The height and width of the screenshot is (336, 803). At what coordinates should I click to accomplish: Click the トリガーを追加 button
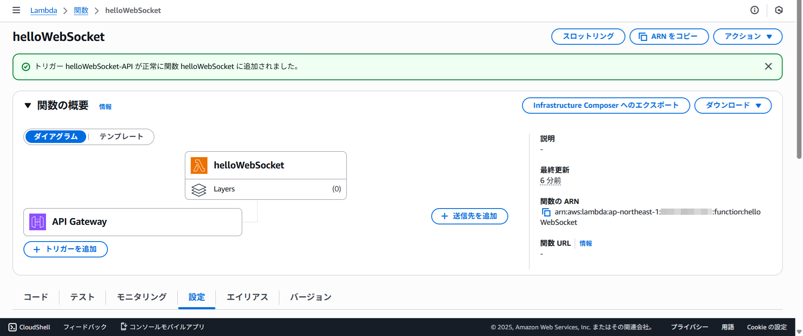point(66,249)
